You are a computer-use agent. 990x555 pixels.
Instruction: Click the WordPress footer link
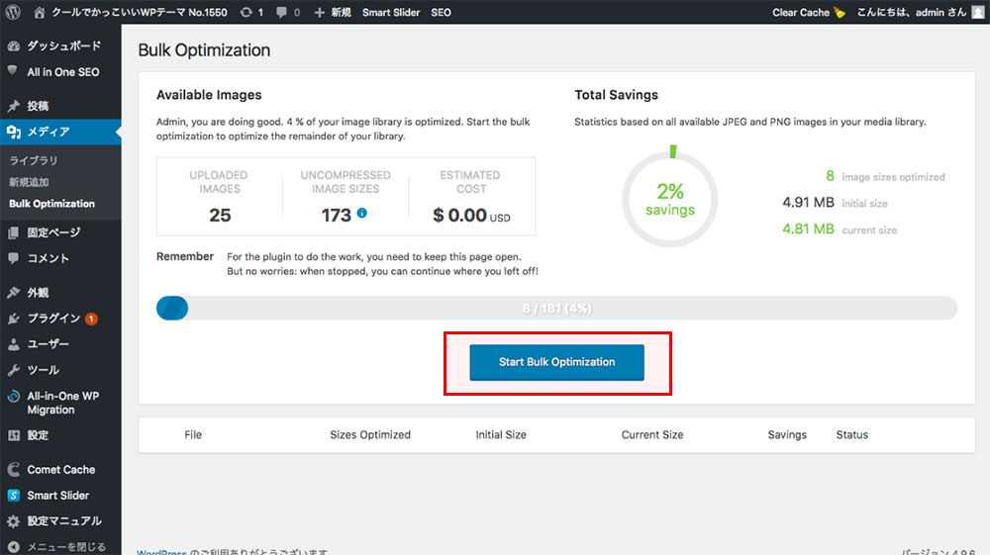coord(161,552)
